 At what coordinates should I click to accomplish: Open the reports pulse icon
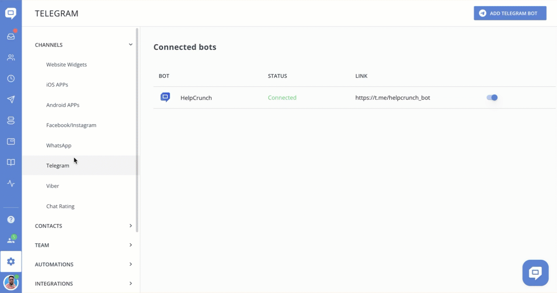(x=11, y=184)
